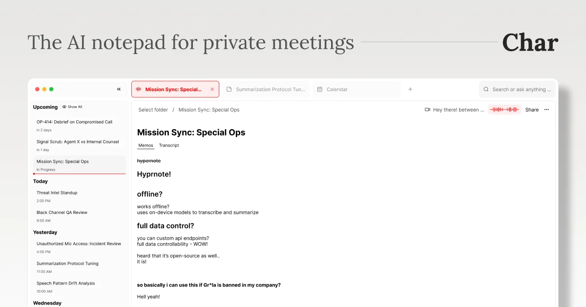This screenshot has width=586, height=307.
Task: Select Threat Intel Standup meeting
Action: pos(79,196)
